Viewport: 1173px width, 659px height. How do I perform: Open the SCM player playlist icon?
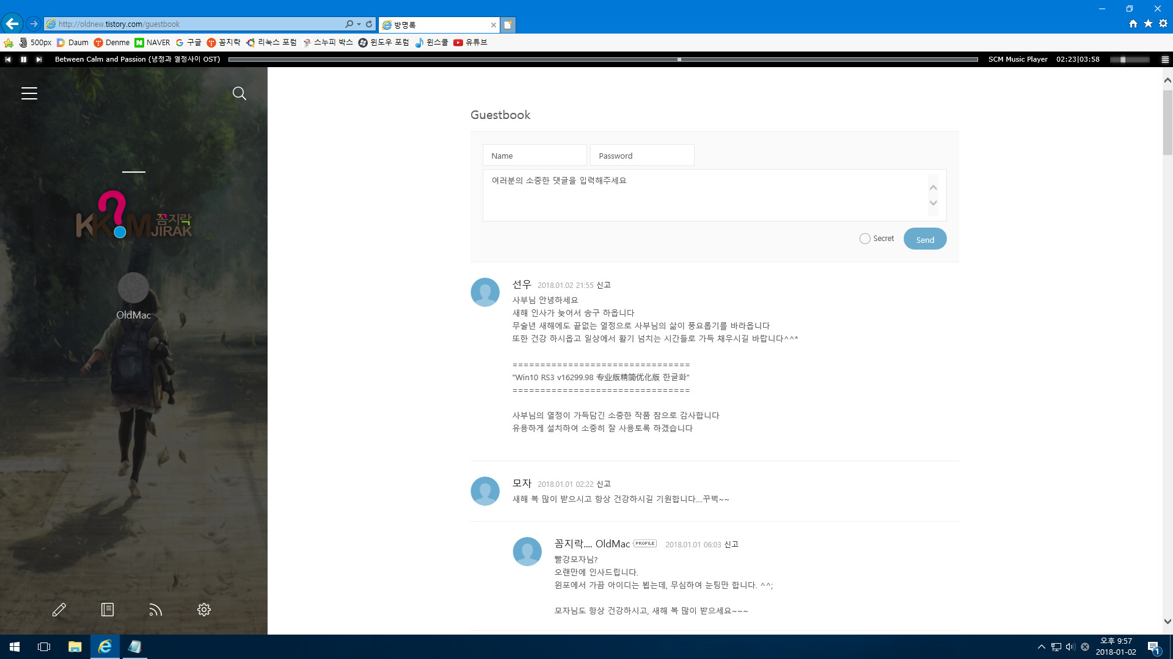tap(1165, 59)
